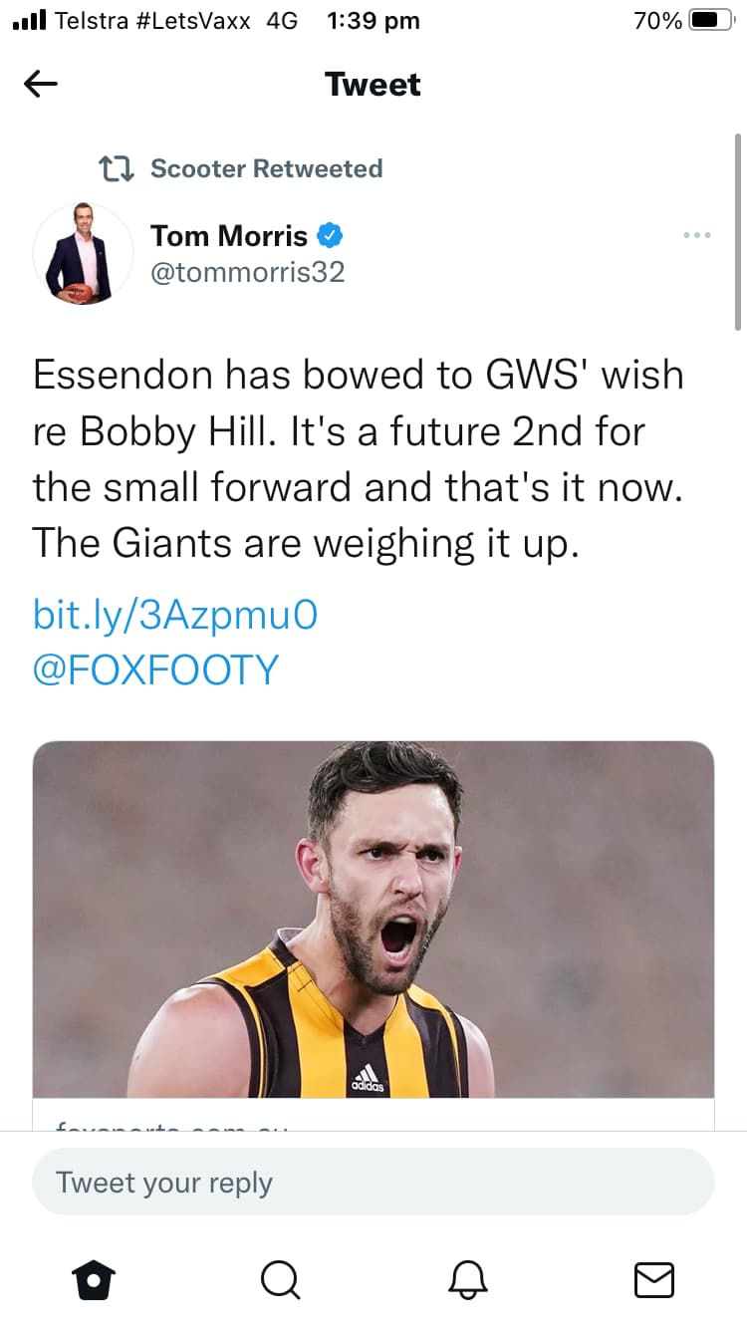Tap the @FOXFOOTY mention
Image resolution: width=747 pixels, height=1329 pixels.
155,669
